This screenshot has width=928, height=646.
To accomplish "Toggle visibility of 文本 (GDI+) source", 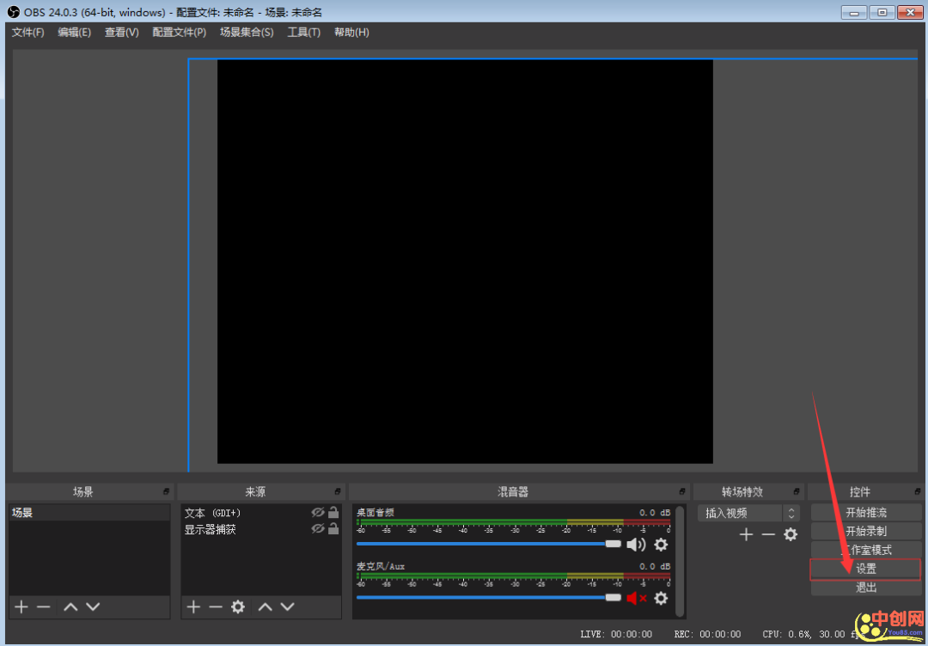I will tap(318, 513).
